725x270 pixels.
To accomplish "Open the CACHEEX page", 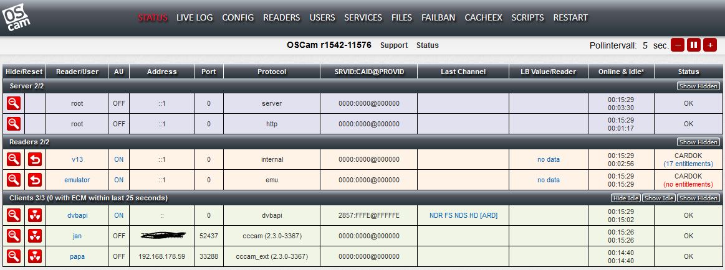I will tap(483, 17).
